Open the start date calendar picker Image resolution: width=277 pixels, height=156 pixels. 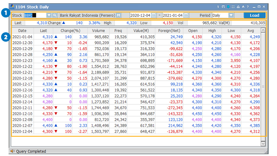pyautogui.click(x=154, y=15)
